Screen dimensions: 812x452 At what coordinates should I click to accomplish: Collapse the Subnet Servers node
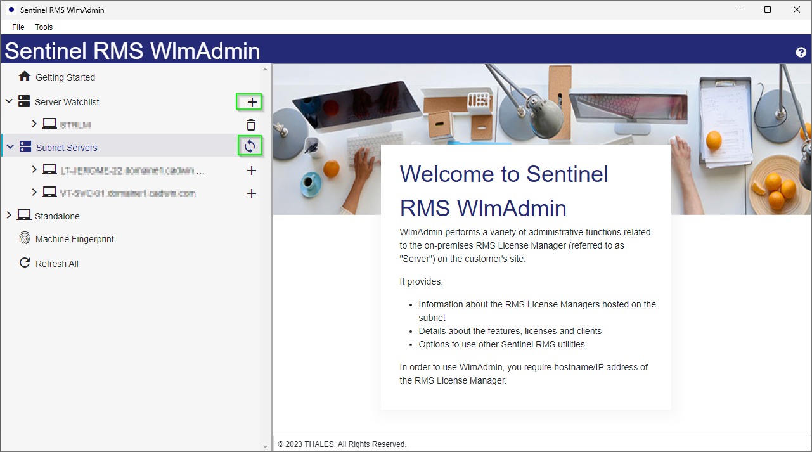click(x=10, y=147)
